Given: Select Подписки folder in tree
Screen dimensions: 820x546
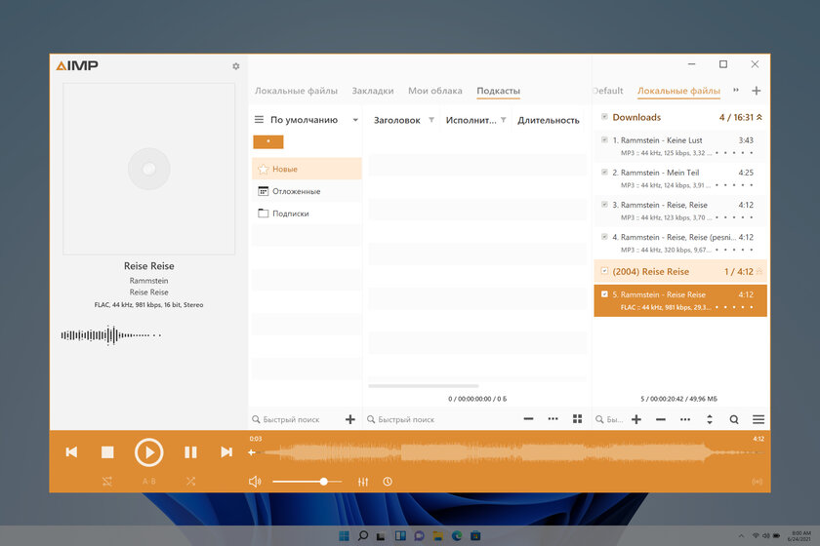Looking at the screenshot, I should (307, 214).
